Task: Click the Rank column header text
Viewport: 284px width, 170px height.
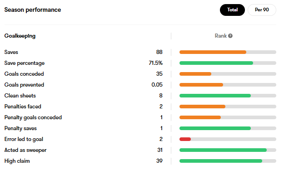Action: coord(220,36)
